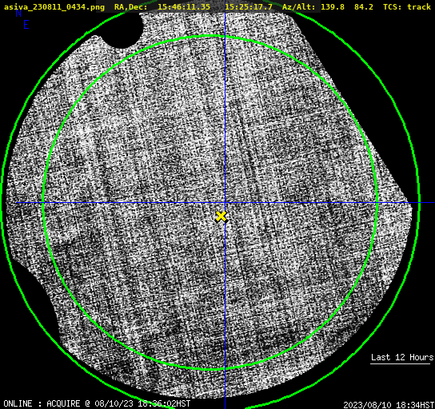Select the asiva_230811_0434.png filename label
The width and height of the screenshot is (435, 409).
pyautogui.click(x=54, y=6)
